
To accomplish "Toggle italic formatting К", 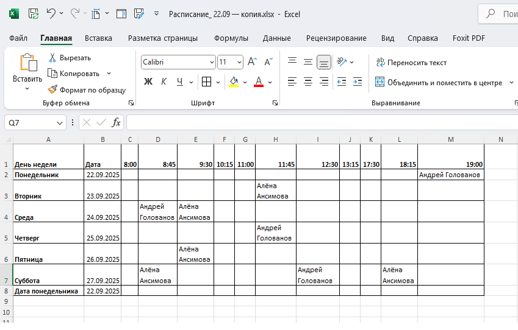I will coord(164,82).
